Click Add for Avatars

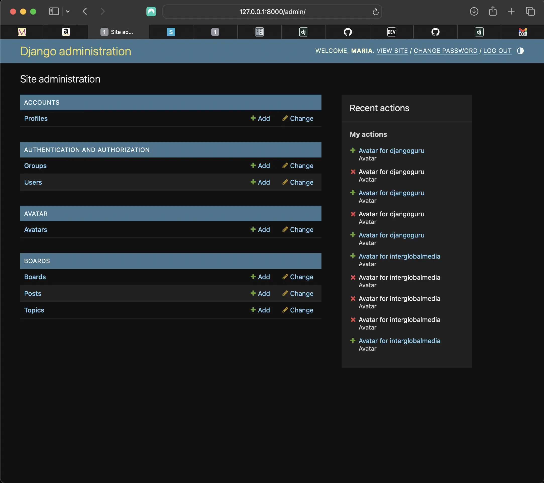click(x=260, y=229)
